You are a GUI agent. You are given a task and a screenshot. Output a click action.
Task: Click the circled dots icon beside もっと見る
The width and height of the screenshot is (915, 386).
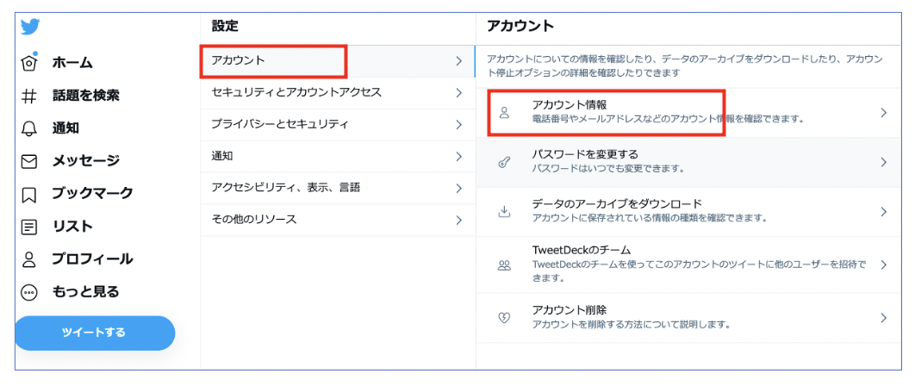pyautogui.click(x=29, y=291)
